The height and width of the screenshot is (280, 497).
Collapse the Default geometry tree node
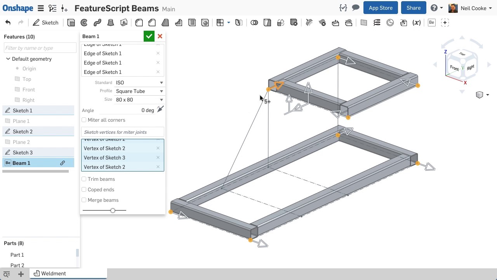[8, 59]
